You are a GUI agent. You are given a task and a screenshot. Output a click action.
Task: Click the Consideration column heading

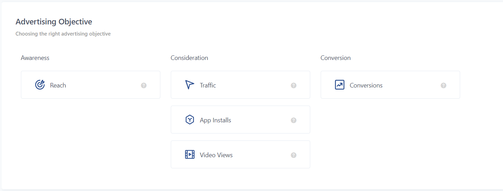click(x=189, y=58)
